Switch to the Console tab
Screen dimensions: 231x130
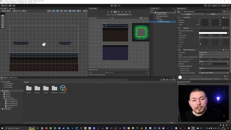14,78
